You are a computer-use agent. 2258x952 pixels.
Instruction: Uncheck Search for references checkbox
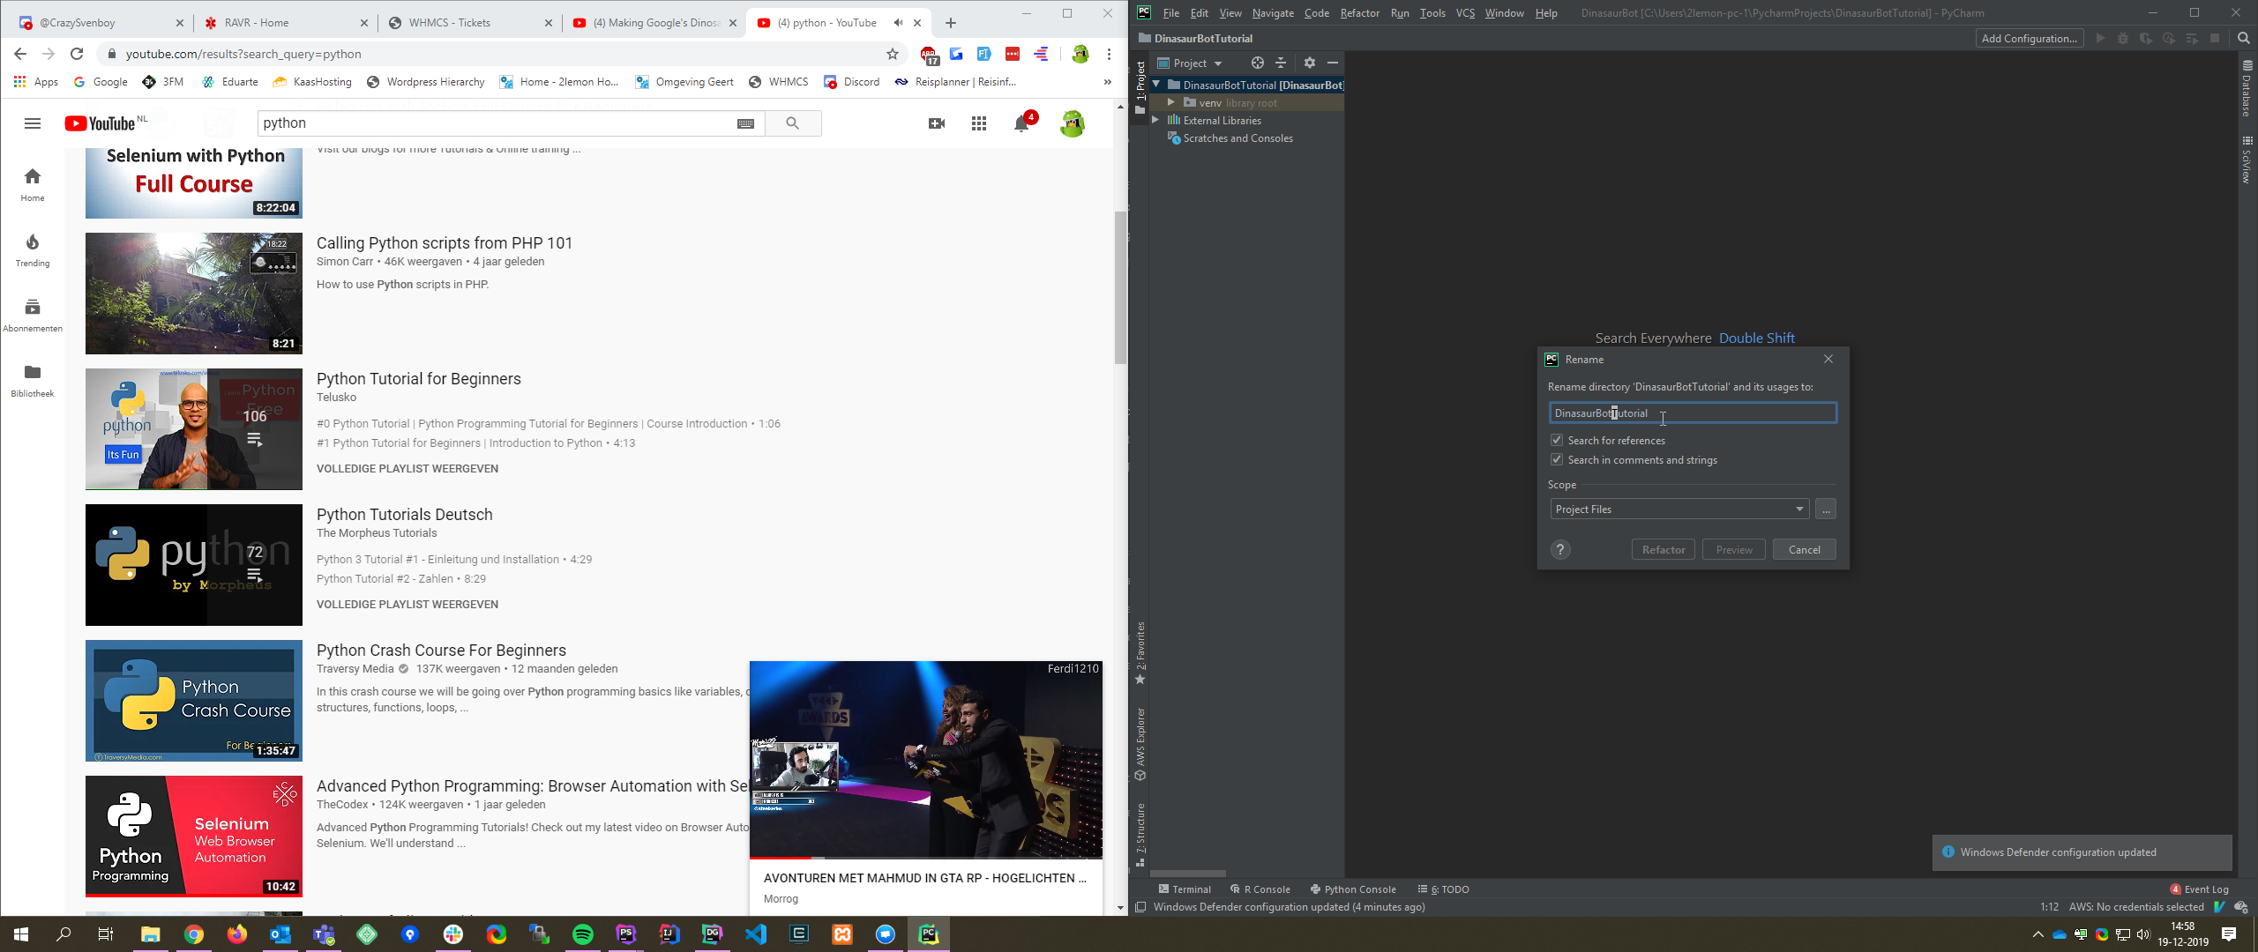[1557, 440]
